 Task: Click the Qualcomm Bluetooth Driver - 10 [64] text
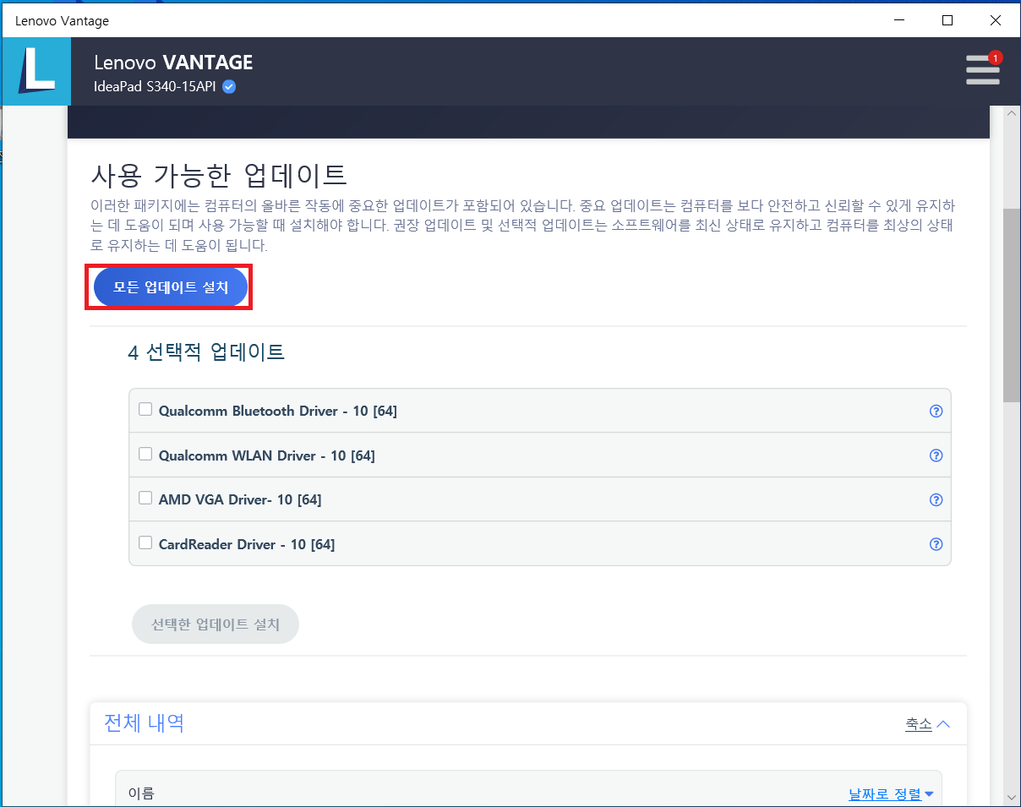[278, 411]
